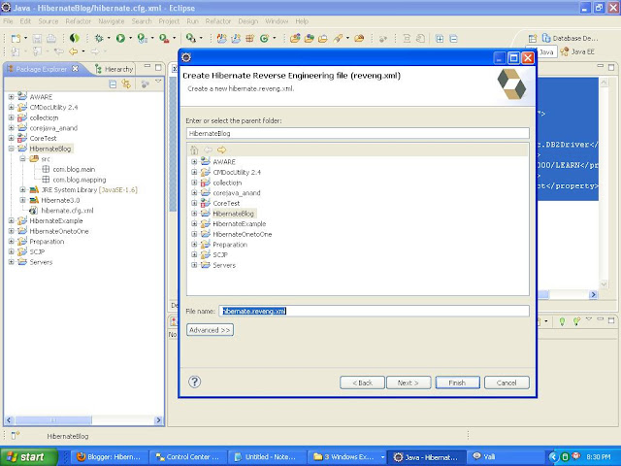
Task: Select com.blog.main package
Action: pyautogui.click(x=74, y=169)
